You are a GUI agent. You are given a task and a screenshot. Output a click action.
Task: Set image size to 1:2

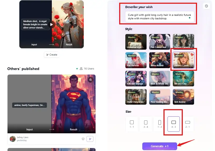(160, 124)
